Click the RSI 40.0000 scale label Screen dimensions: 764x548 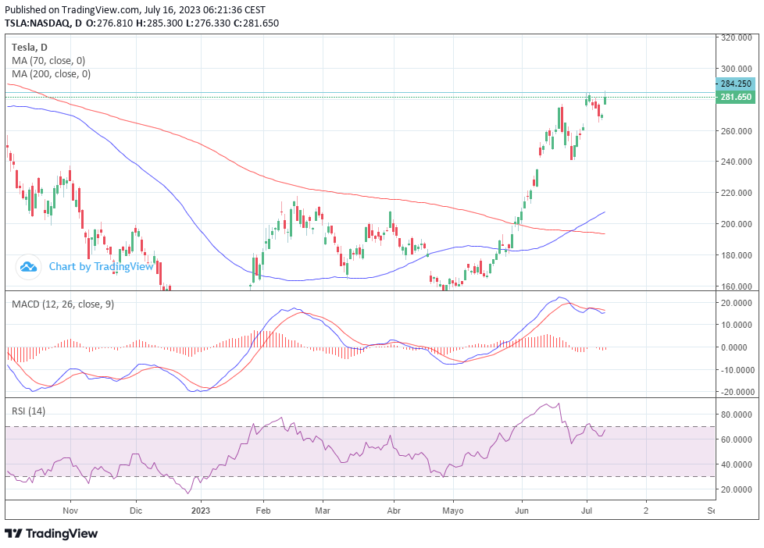736,464
